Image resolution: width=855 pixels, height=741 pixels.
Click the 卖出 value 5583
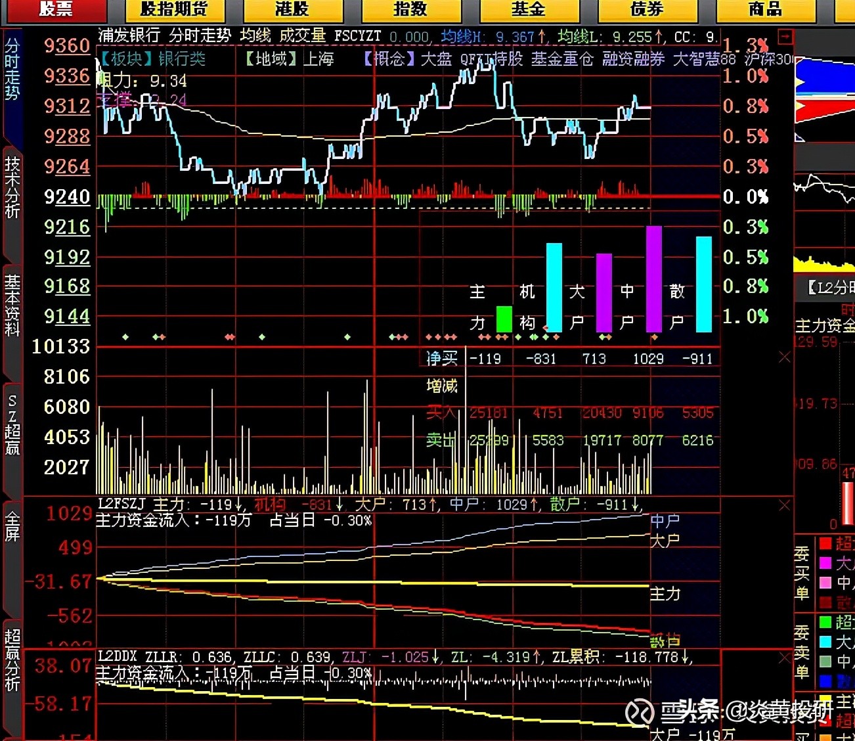[x=548, y=441]
